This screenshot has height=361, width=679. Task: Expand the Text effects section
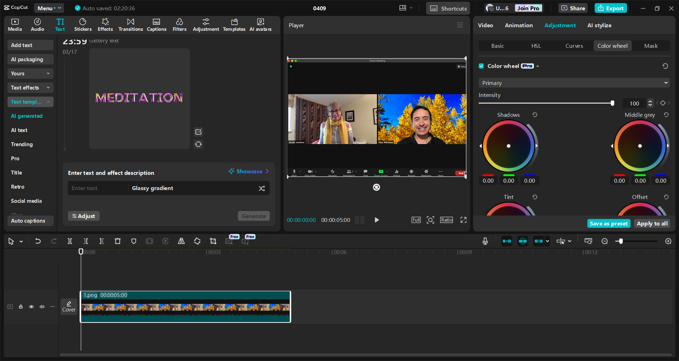click(x=30, y=88)
